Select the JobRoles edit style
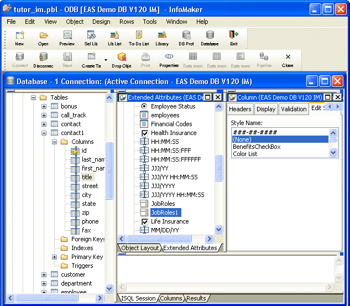 pos(163,204)
